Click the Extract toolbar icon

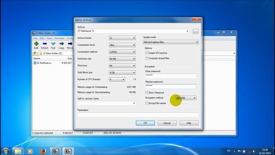pyautogui.click(x=45, y=45)
